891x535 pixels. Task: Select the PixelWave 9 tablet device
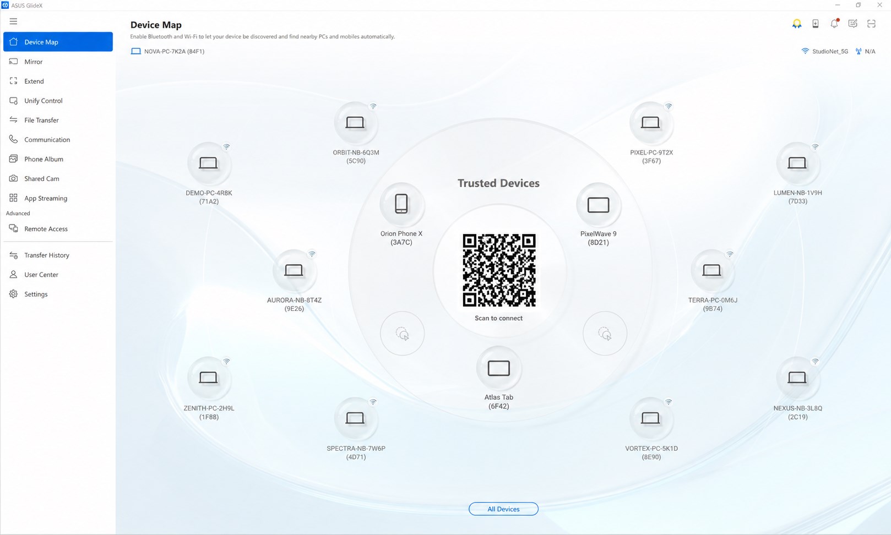click(x=598, y=205)
